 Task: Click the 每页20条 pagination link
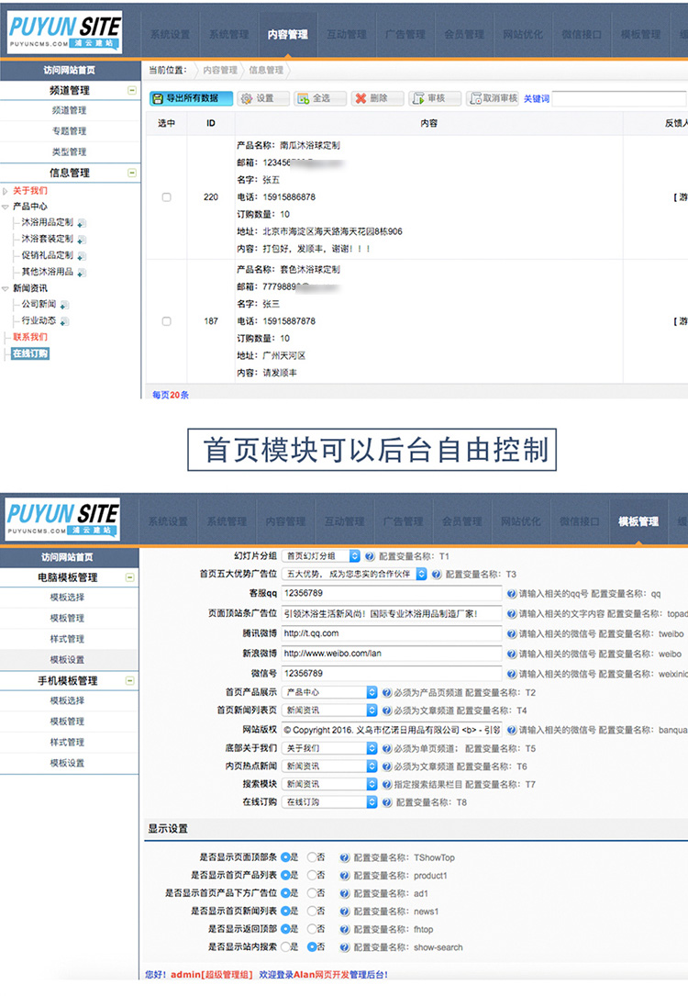tap(171, 395)
